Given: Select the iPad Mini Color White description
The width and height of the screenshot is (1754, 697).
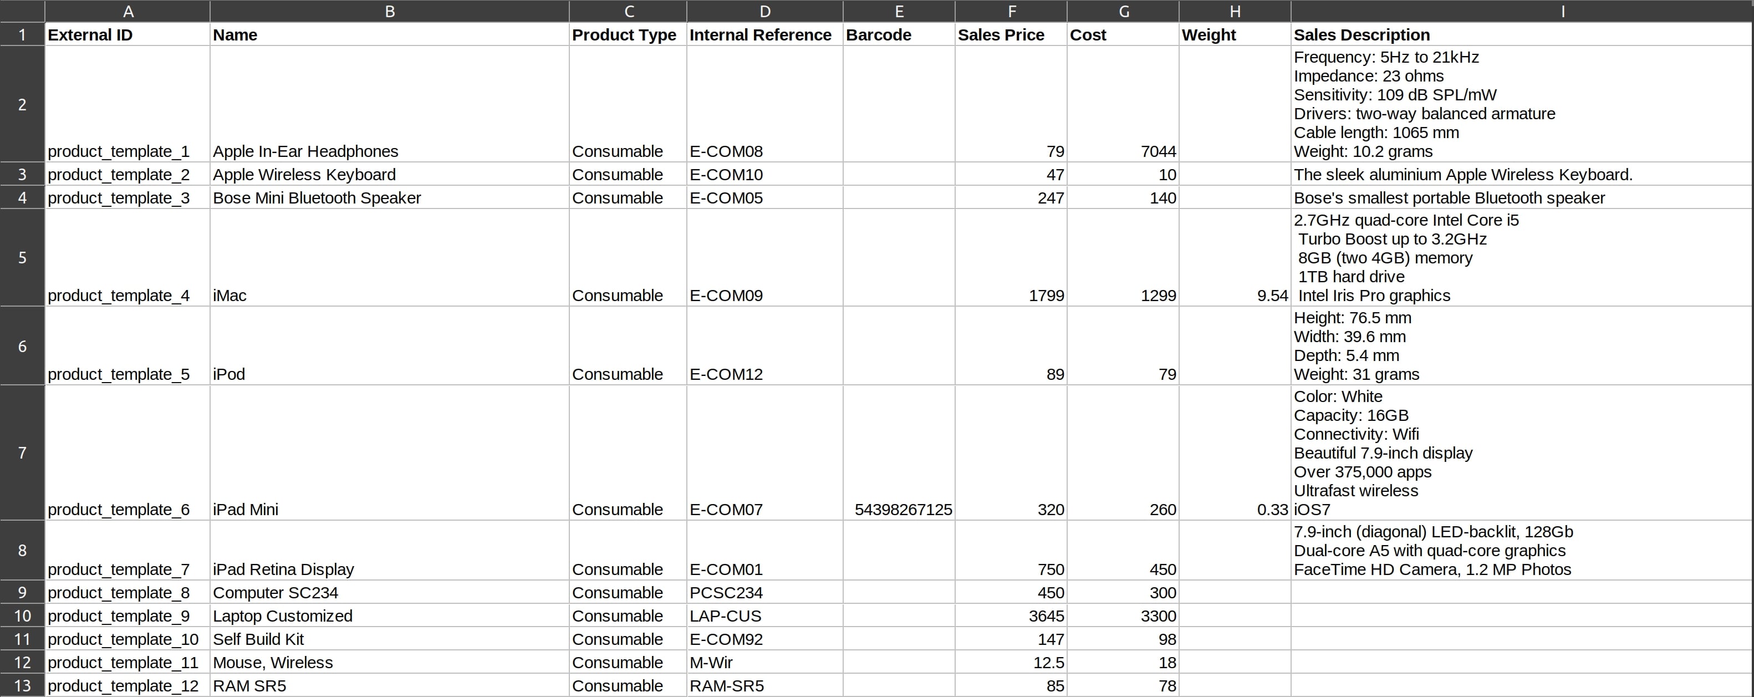Looking at the screenshot, I should tap(1522, 452).
